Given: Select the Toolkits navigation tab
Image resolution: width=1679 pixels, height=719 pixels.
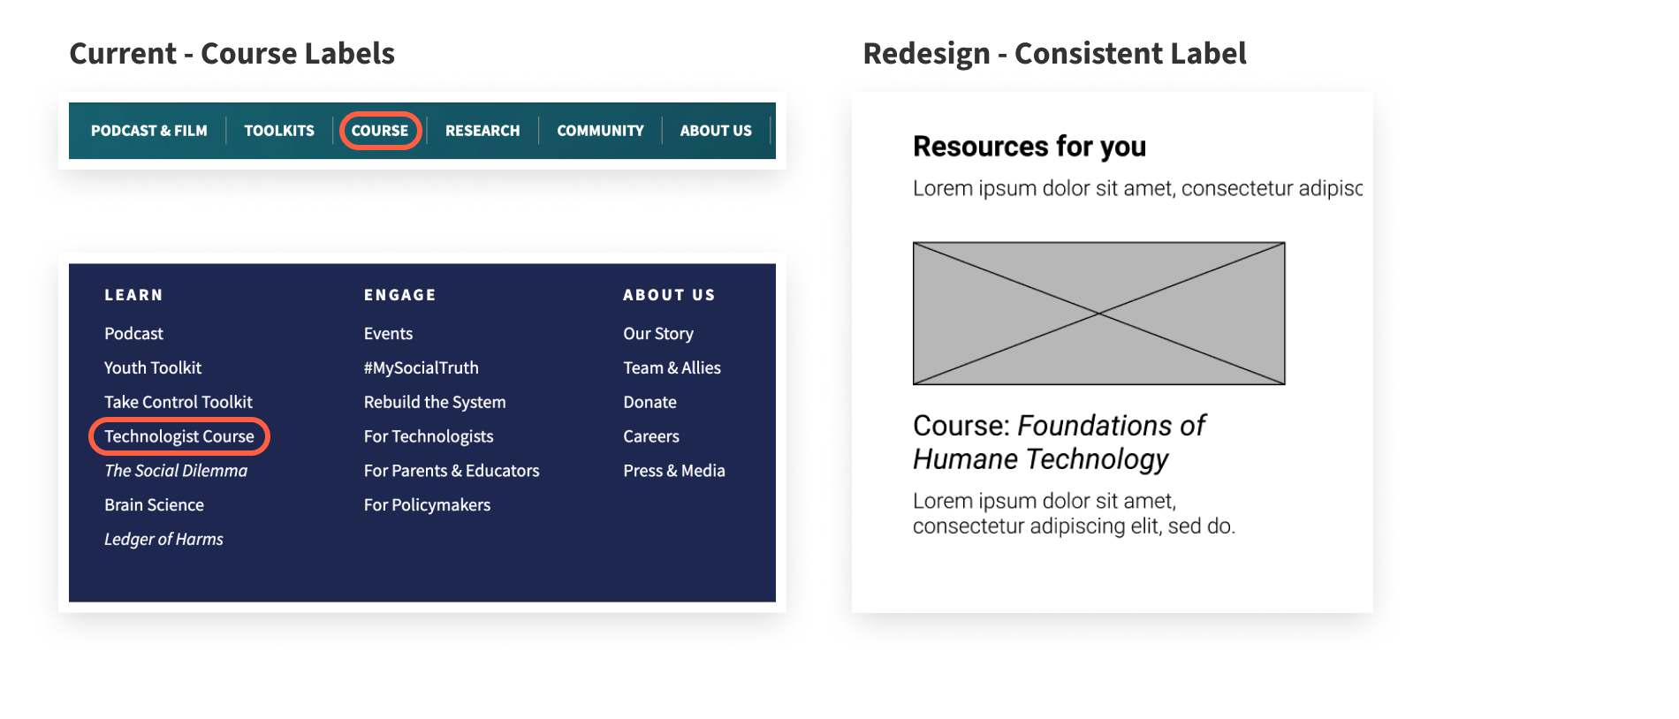Looking at the screenshot, I should tap(279, 131).
